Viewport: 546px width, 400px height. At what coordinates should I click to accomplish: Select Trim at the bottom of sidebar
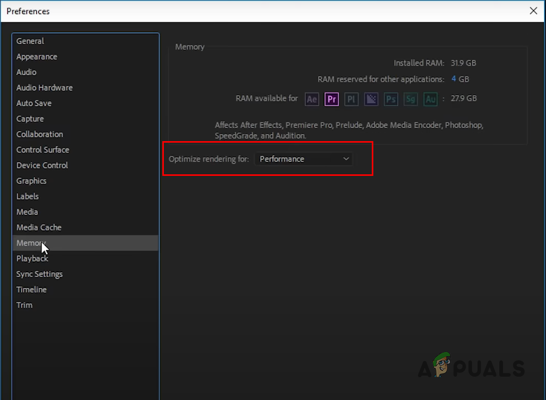[24, 305]
